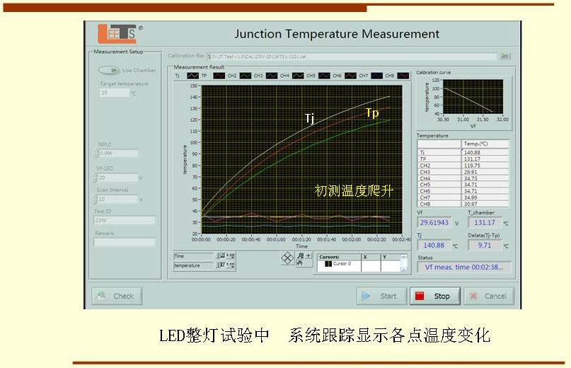Viewport: 571px width, 368px height.
Task: Click the cursor mover diamond pad
Action: pyautogui.click(x=287, y=259)
